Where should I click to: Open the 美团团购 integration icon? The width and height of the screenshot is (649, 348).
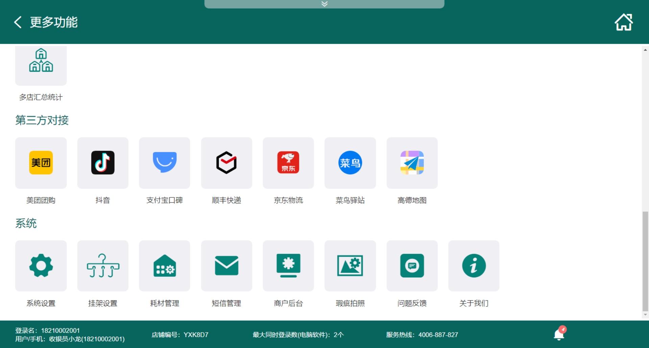pyautogui.click(x=41, y=163)
